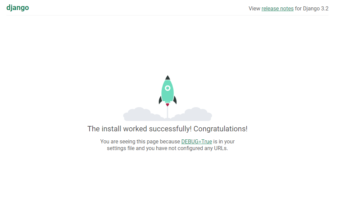Click the rocket launch illustration

[167, 98]
